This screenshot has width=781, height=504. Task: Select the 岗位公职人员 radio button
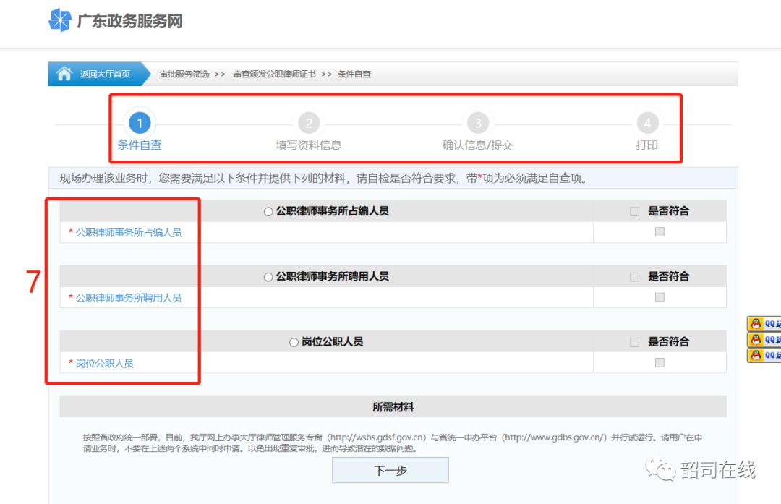[294, 342]
